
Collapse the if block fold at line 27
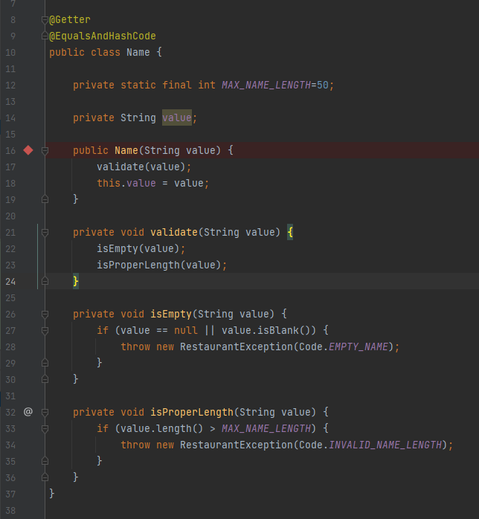[45, 330]
